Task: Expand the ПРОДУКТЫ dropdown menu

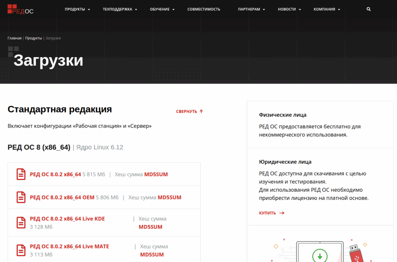Action: [77, 9]
